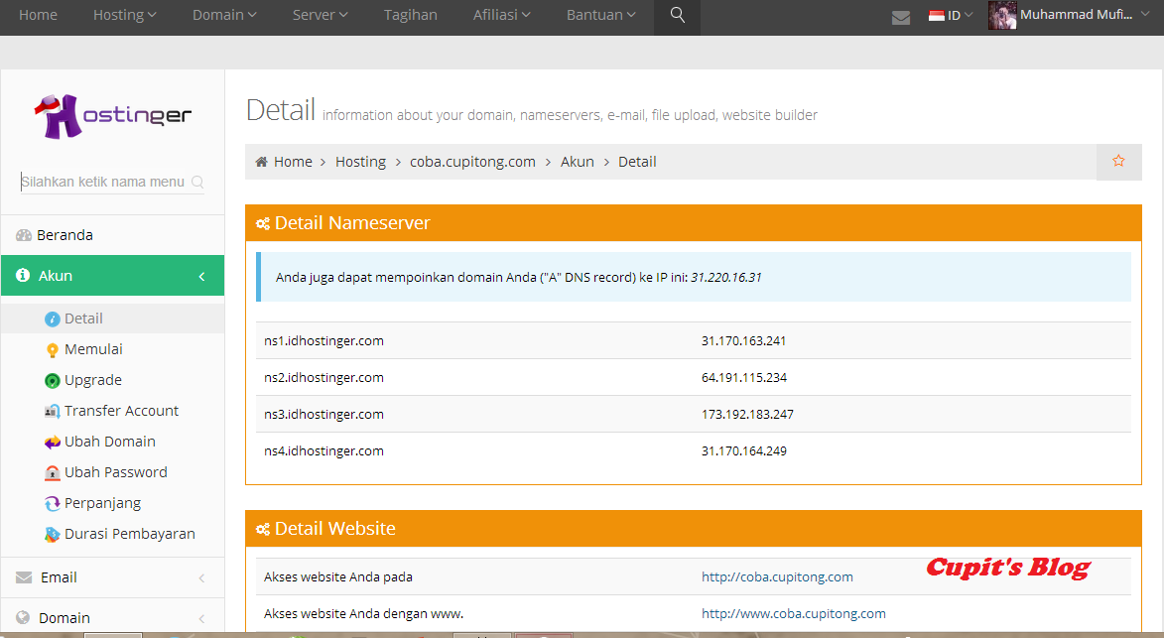Click the IP 173.192.183.247 cell
This screenshot has width=1164, height=638.
747,415
